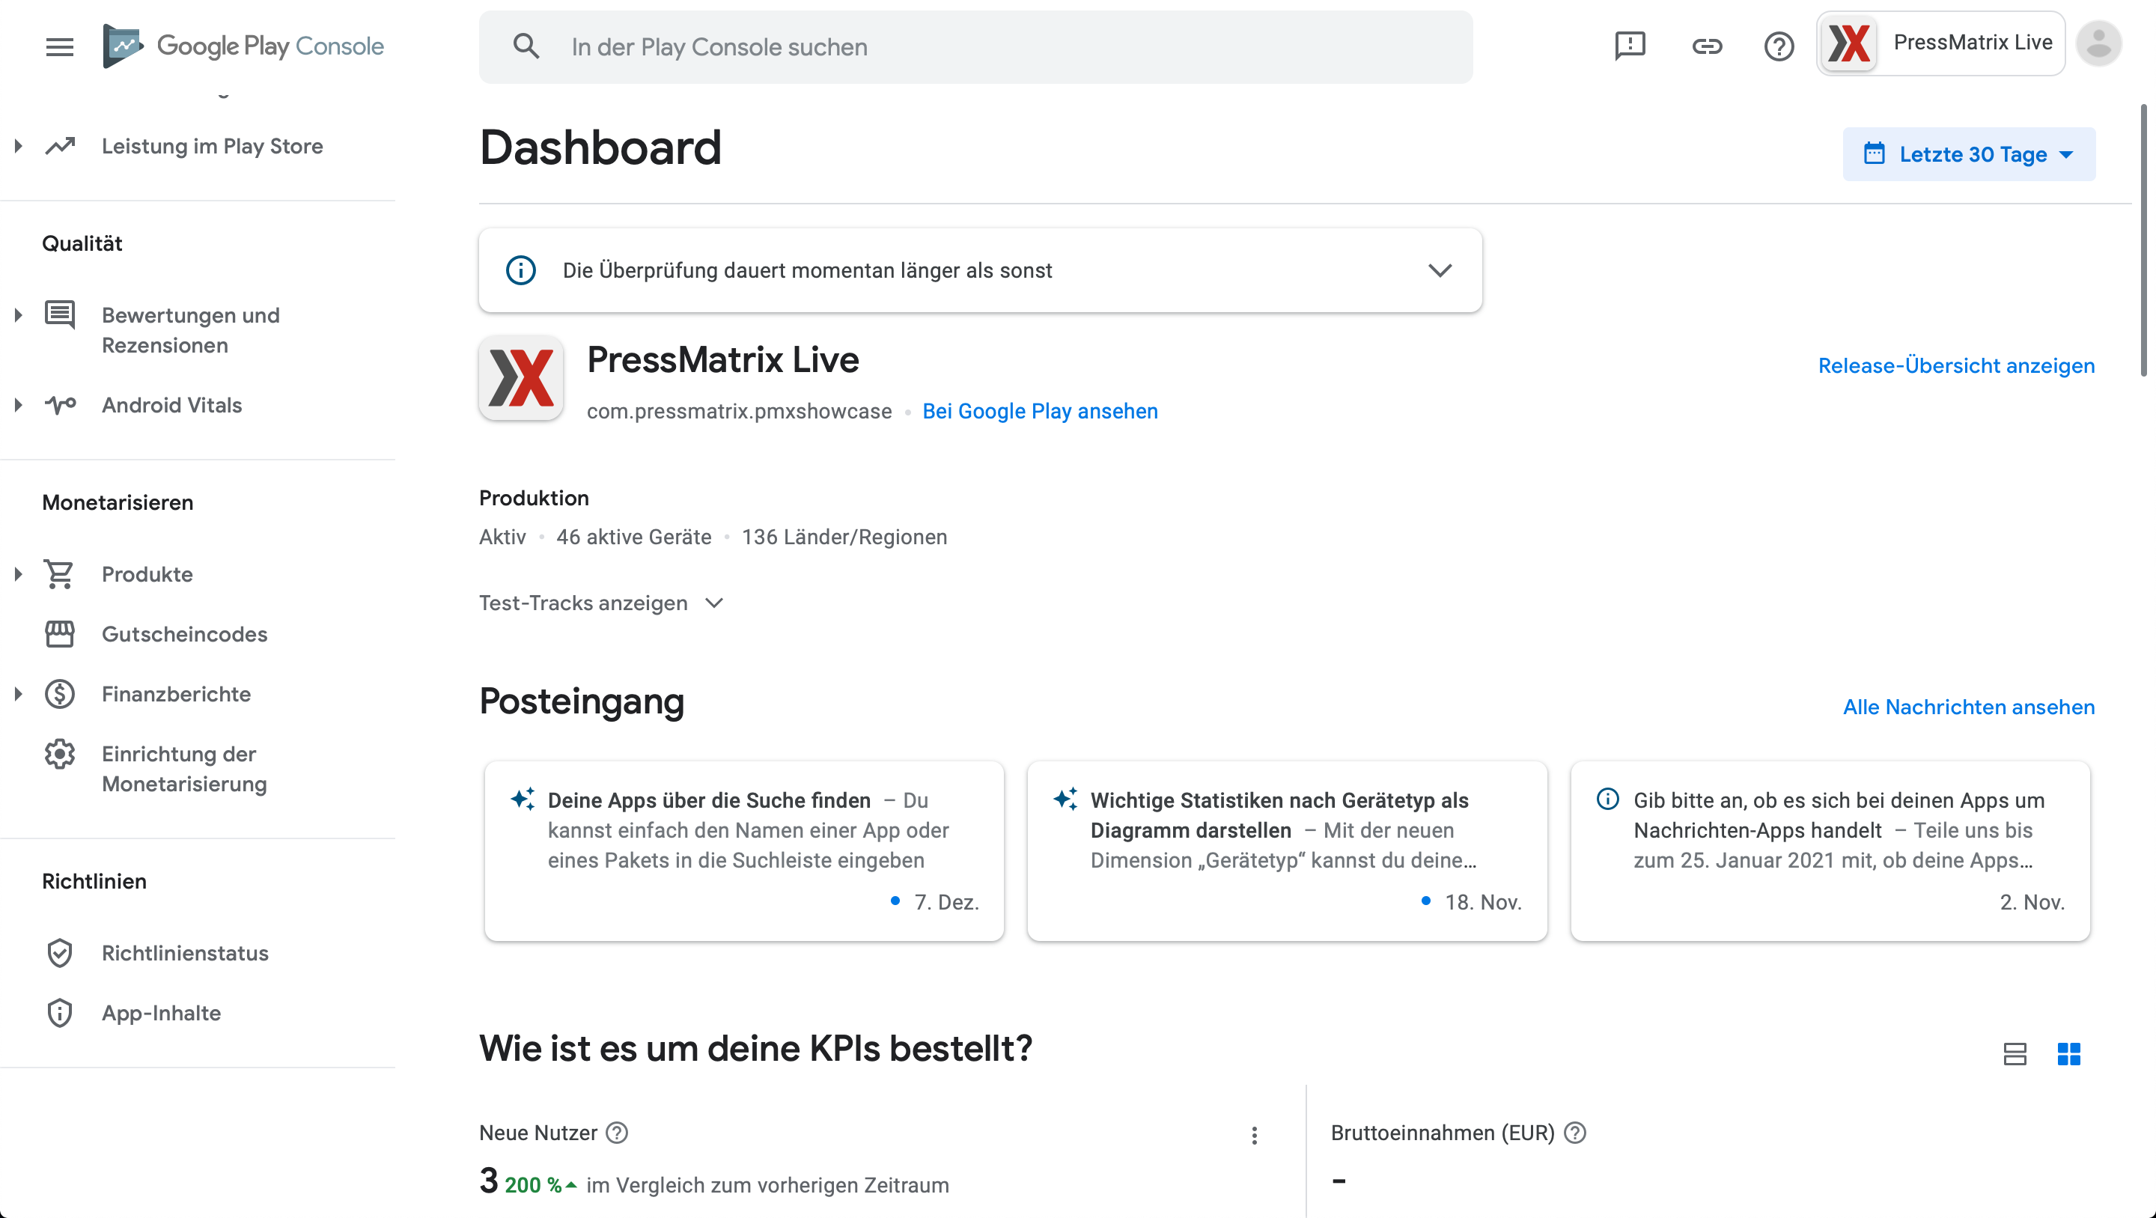The width and height of the screenshot is (2156, 1218).
Task: Expand Android Vitals tree arrow
Action: tap(19, 405)
